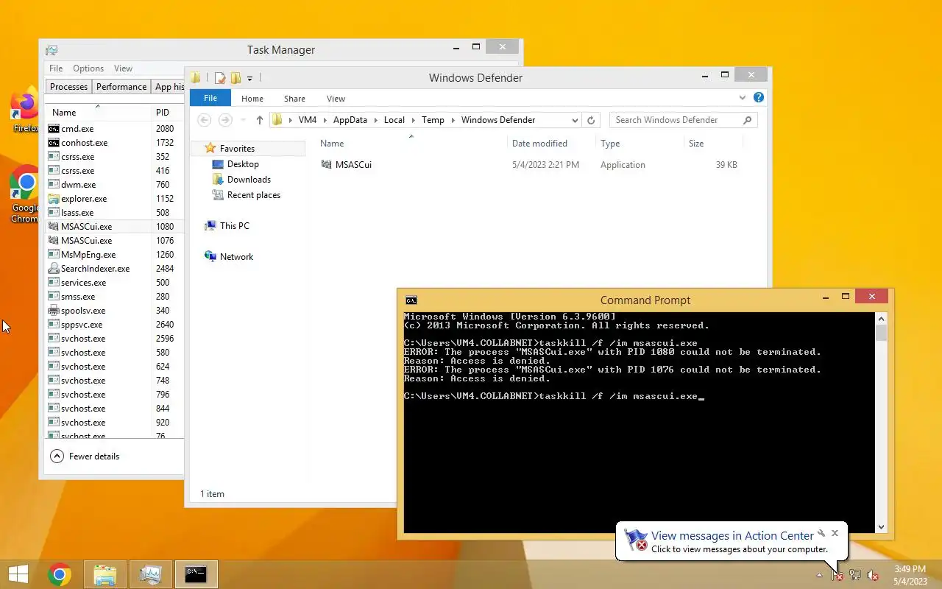
Task: Go back in Explorer navigation
Action: [205, 120]
